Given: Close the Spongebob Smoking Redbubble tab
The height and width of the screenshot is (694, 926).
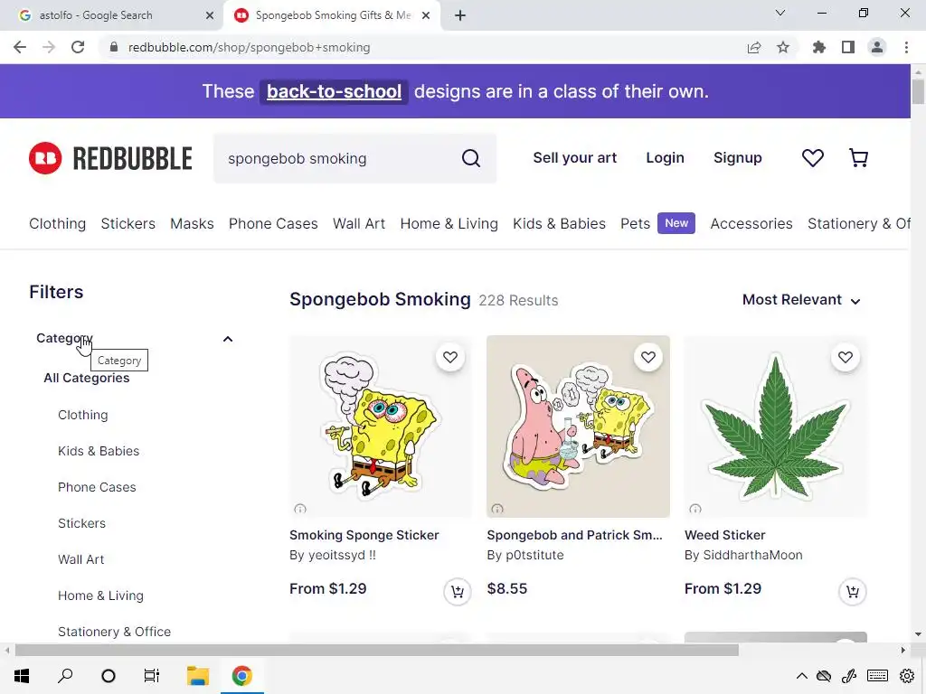Looking at the screenshot, I should (x=426, y=15).
